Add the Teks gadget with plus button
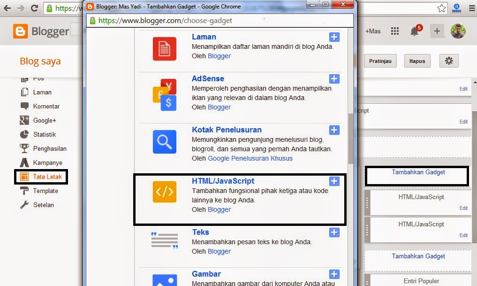This screenshot has width=477, height=286. point(334,232)
